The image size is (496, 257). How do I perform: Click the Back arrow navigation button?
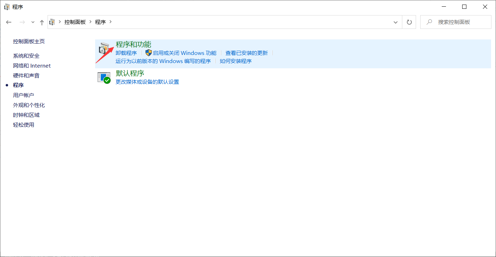9,22
